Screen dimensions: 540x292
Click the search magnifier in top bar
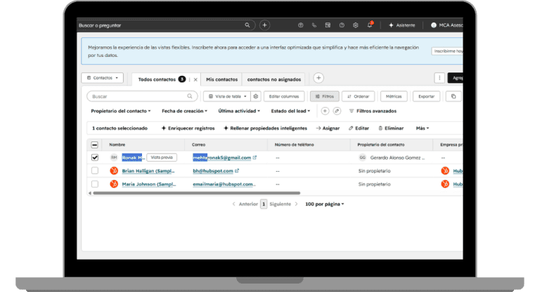point(247,25)
